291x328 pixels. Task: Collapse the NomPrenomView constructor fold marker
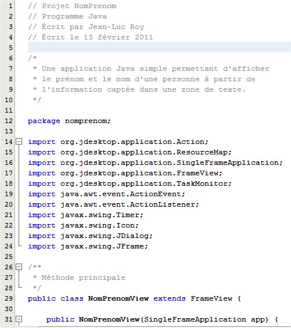(x=19, y=319)
